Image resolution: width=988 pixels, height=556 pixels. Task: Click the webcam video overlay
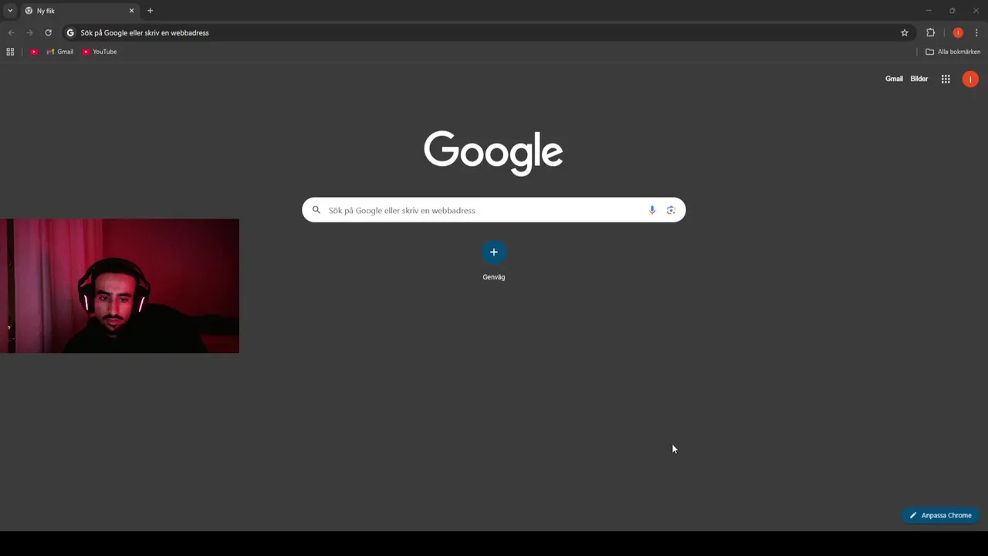click(x=120, y=286)
